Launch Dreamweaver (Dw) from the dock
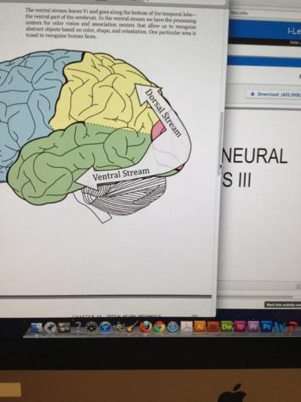This screenshot has width=301, height=402. (x=227, y=326)
